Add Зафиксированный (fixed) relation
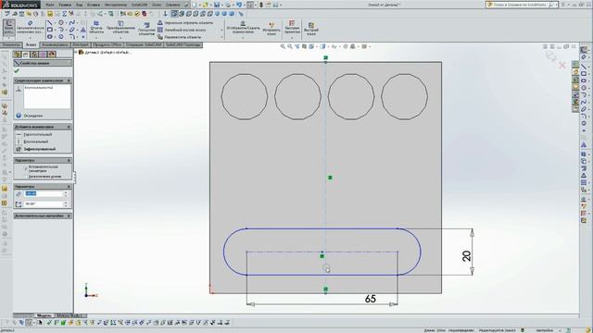The width and height of the screenshot is (593, 333). point(36,149)
